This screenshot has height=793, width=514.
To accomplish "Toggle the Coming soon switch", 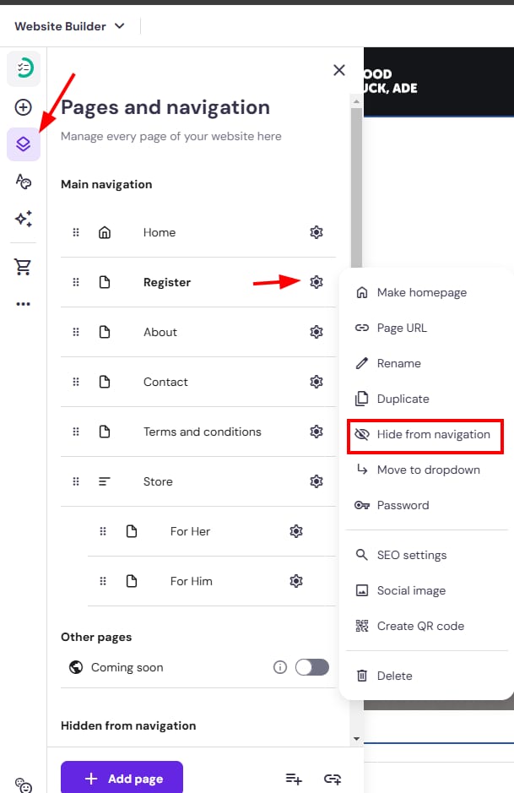I will tap(311, 667).
